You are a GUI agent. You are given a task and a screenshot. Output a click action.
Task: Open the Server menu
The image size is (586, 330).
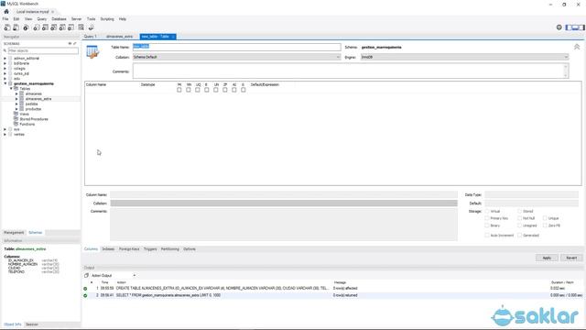76,19
